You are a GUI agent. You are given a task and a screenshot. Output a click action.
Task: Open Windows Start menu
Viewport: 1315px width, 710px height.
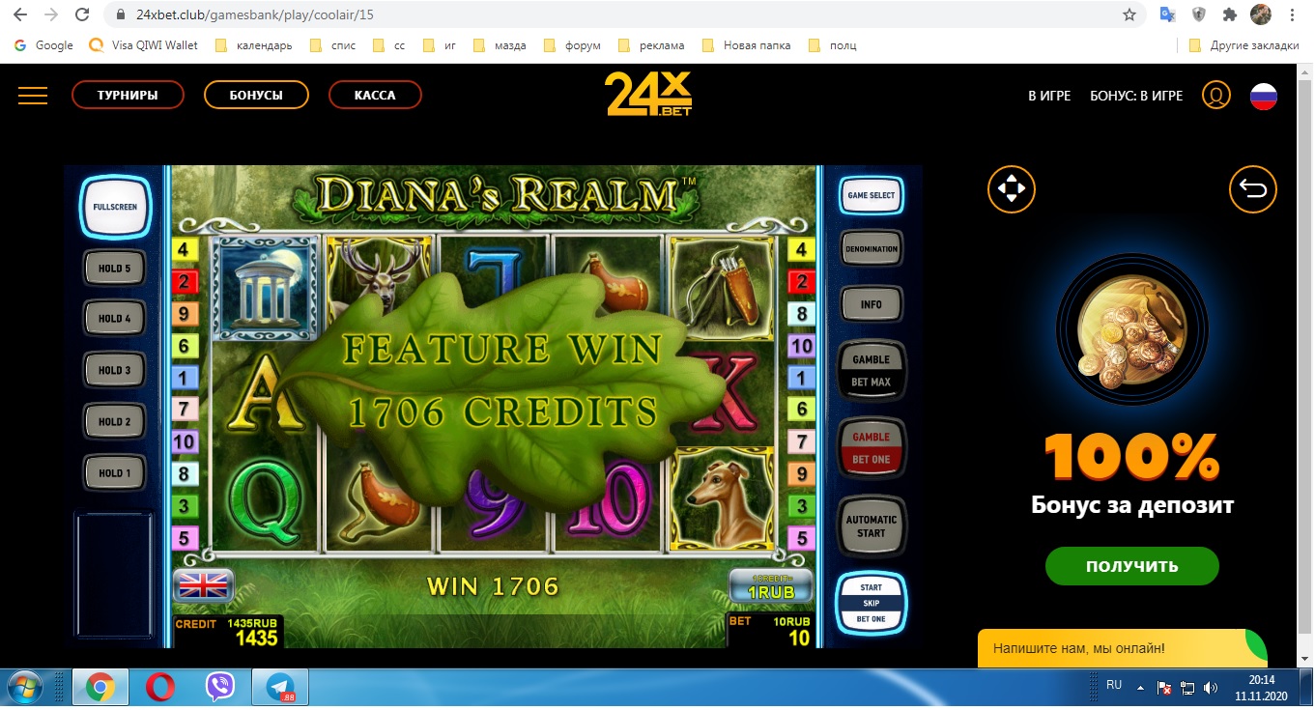tap(26, 687)
